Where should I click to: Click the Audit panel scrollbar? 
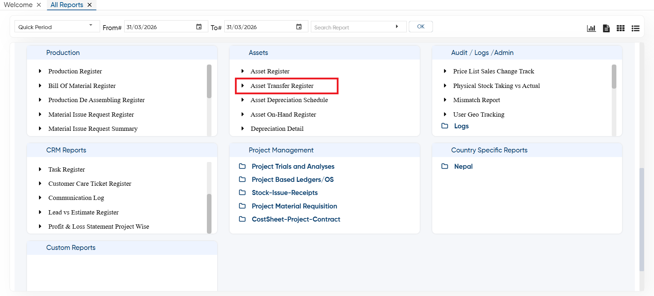(x=614, y=77)
